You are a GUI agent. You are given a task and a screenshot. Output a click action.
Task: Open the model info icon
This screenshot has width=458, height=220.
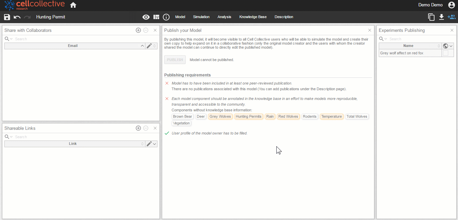click(x=166, y=17)
